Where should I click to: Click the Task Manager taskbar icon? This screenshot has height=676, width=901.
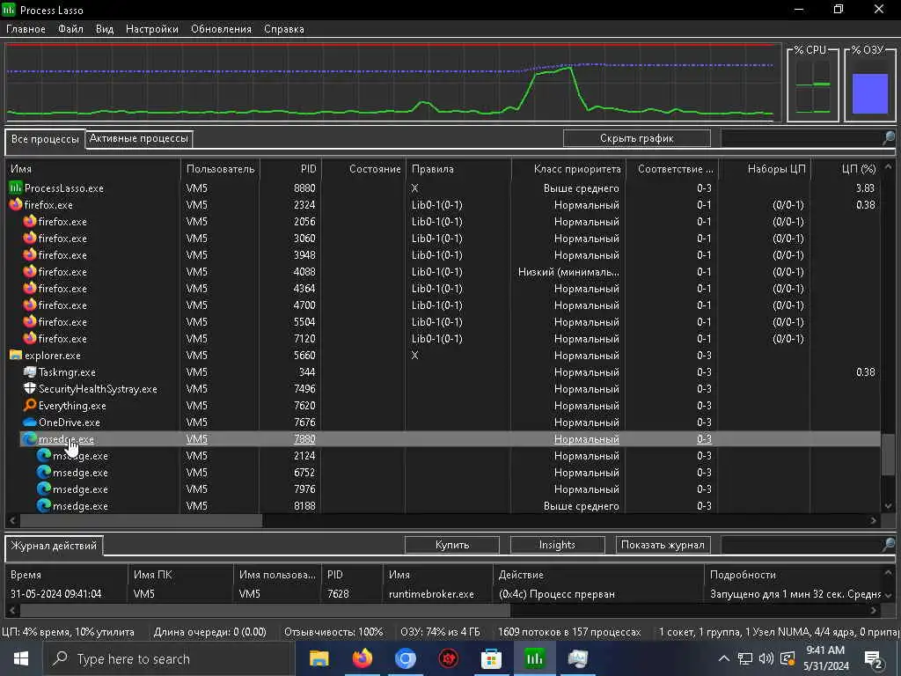coord(577,658)
